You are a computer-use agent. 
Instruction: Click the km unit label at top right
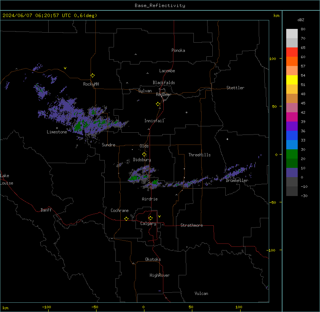pyautogui.click(x=276, y=16)
